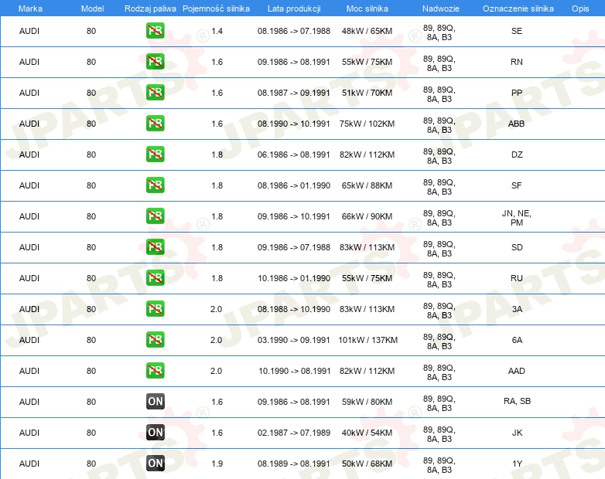Click the petrol fuel icon in 6A engine row

point(155,339)
